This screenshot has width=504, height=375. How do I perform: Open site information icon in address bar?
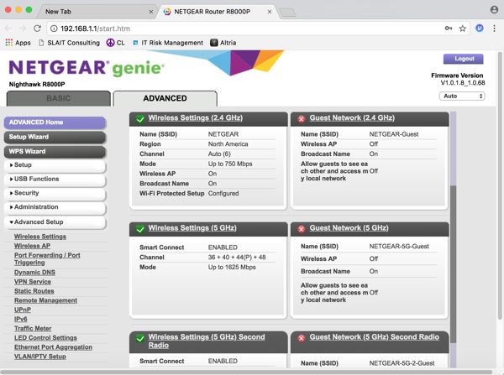point(54,29)
